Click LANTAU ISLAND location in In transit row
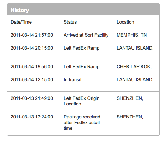 pos(135,79)
